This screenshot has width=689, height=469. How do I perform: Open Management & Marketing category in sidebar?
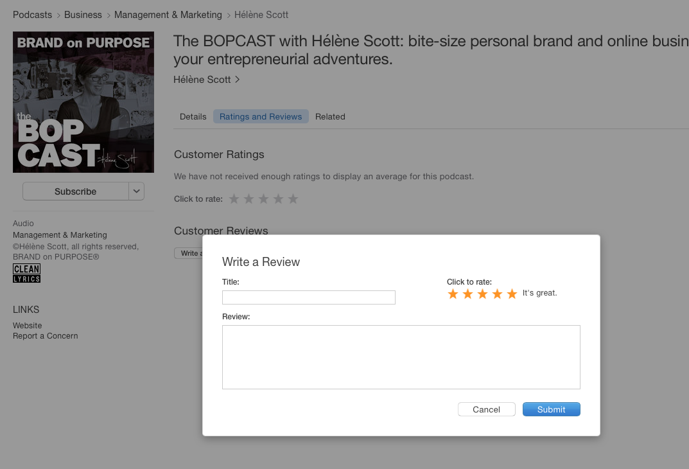60,235
